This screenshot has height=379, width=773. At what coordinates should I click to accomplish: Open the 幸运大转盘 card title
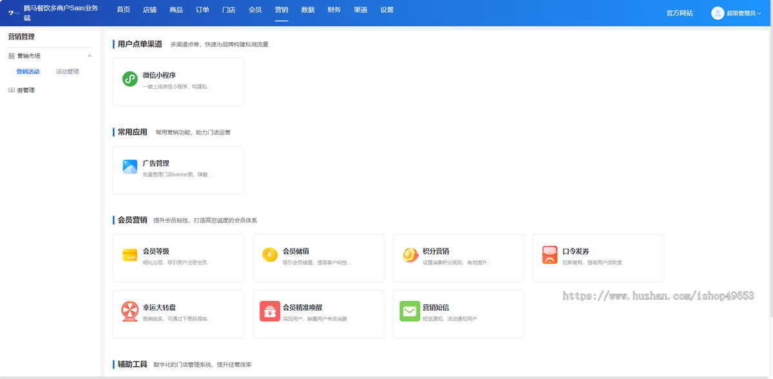tap(159, 308)
